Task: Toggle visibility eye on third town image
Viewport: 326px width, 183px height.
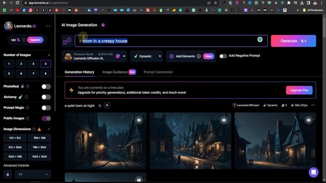Action: 309,120
